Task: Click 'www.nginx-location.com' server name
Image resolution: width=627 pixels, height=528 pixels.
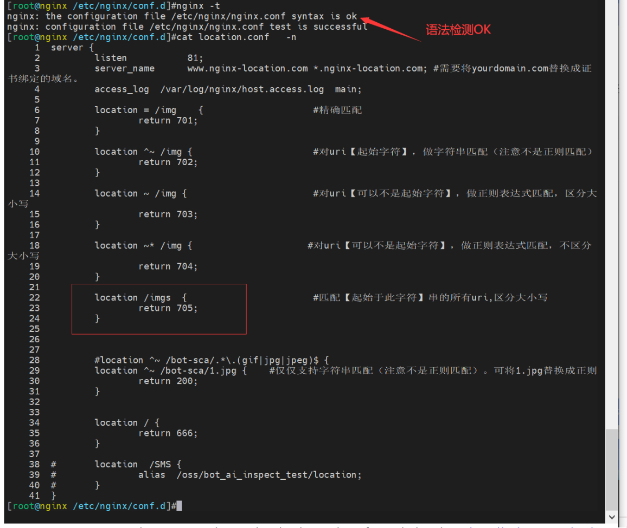Action: [247, 68]
